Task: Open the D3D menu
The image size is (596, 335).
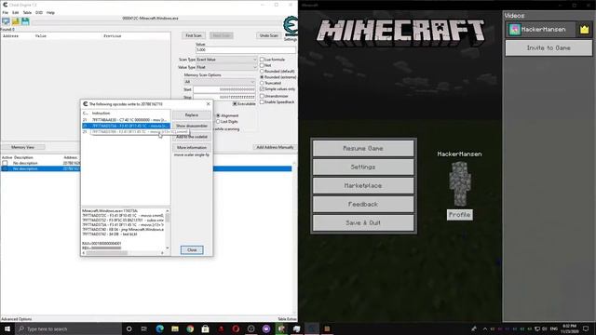Action: [x=39, y=12]
